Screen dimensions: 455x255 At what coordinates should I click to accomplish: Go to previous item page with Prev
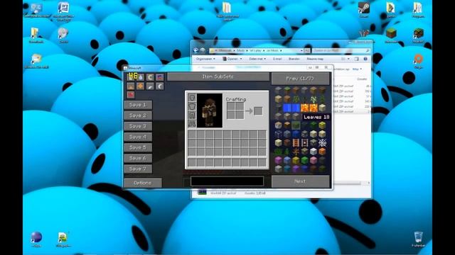300,79
